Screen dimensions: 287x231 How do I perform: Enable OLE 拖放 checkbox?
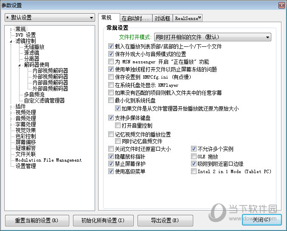tap(194, 157)
